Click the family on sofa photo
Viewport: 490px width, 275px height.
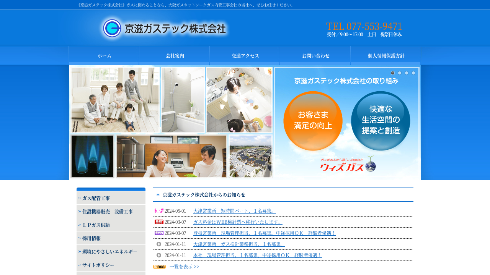[115, 100]
